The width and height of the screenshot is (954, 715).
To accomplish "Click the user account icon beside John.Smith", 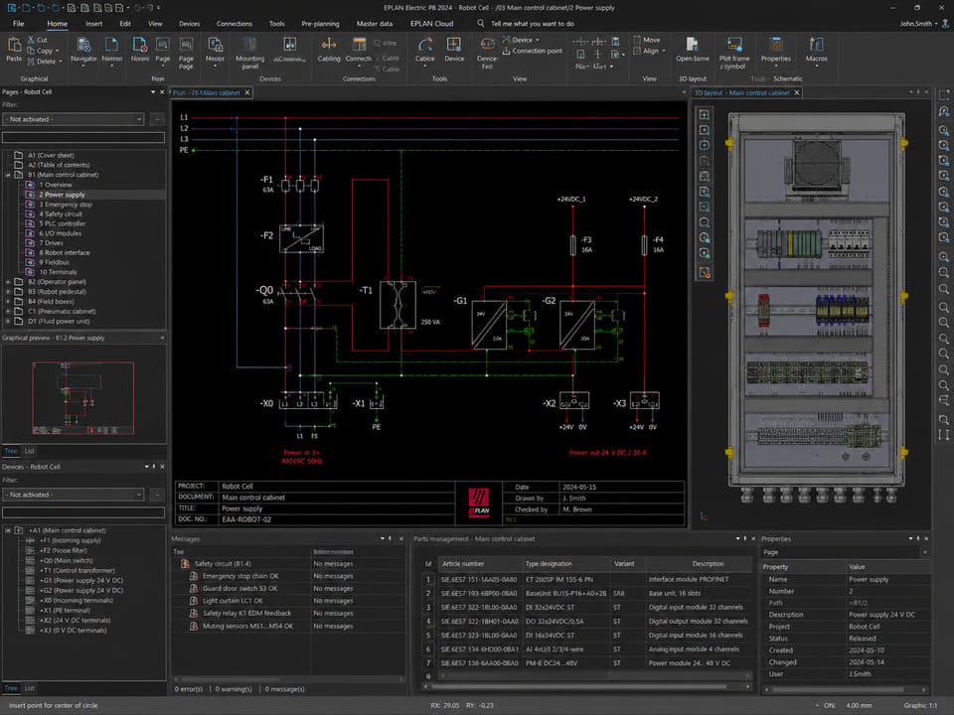I will (x=945, y=23).
